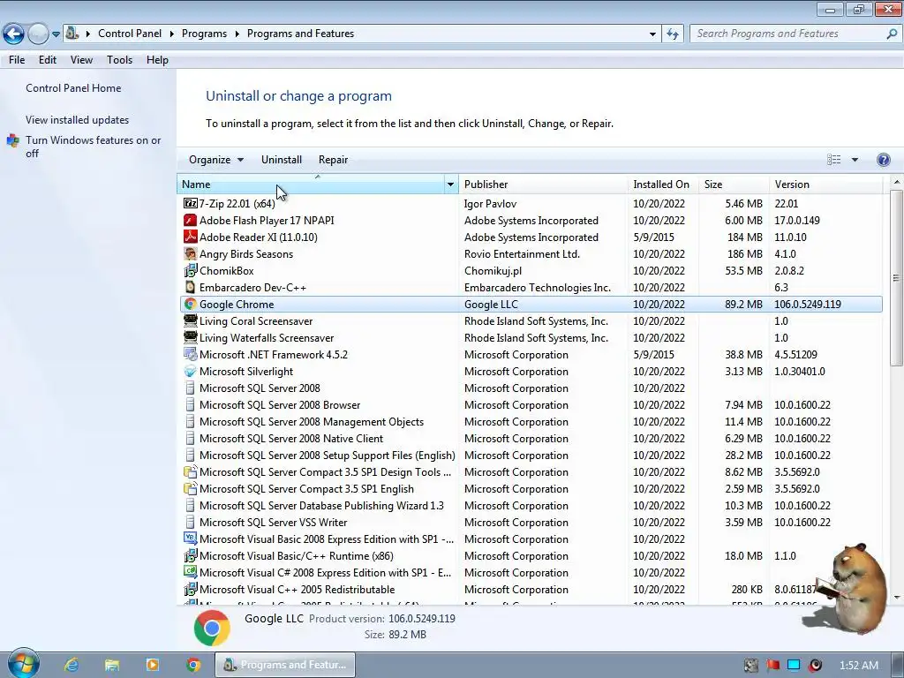Click the Microsoft .NET Framework icon
Image resolution: width=904 pixels, height=678 pixels.
pos(191,354)
